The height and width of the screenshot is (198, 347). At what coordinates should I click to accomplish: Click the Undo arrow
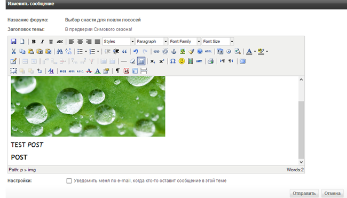click(136, 51)
